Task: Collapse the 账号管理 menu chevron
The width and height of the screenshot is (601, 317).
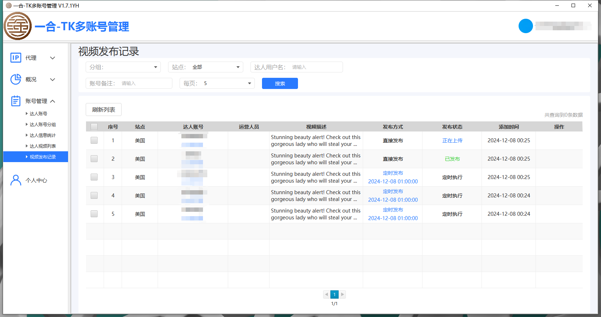Action: [x=53, y=101]
